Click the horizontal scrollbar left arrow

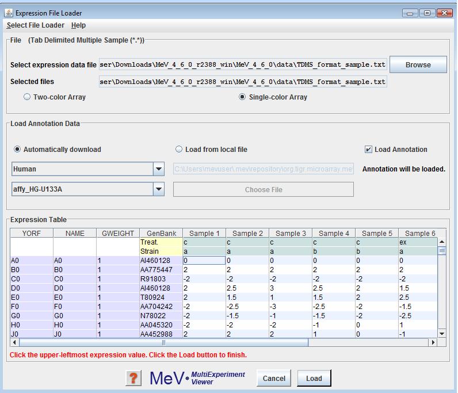14,342
